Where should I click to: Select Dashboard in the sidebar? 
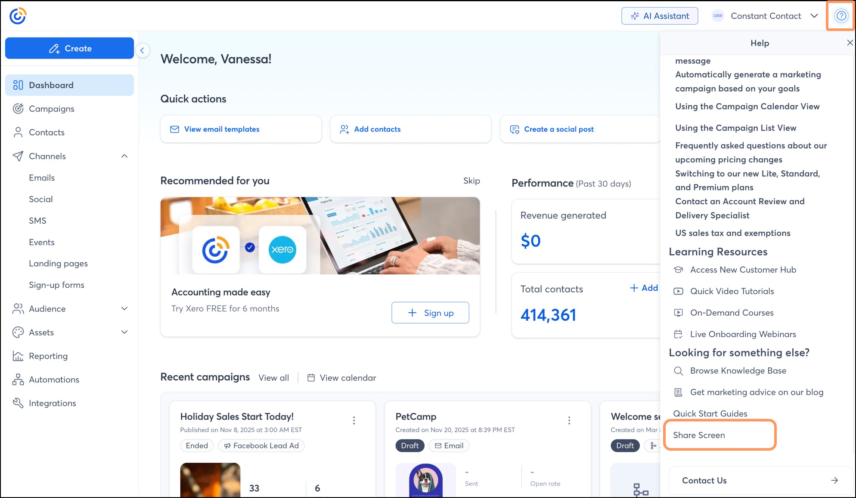(69, 85)
